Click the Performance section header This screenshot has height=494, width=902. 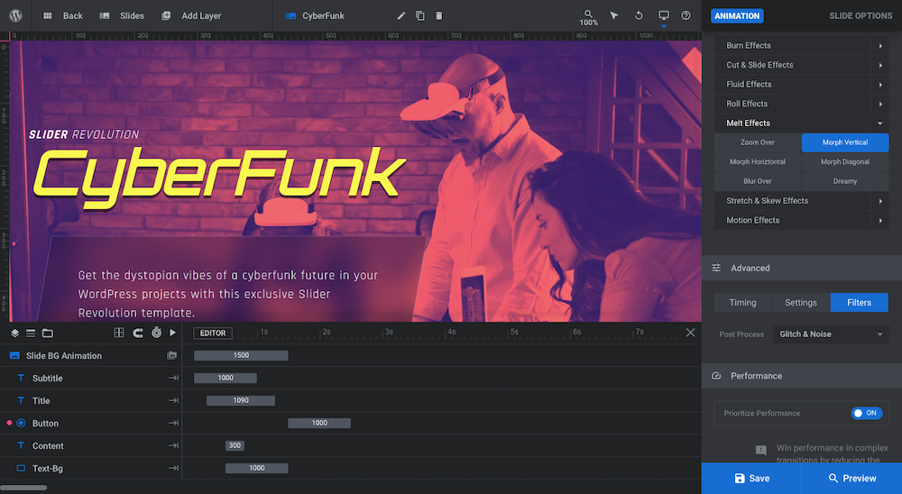tap(801, 376)
